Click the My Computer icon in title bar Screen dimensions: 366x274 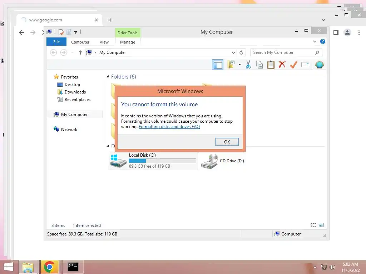(x=49, y=32)
